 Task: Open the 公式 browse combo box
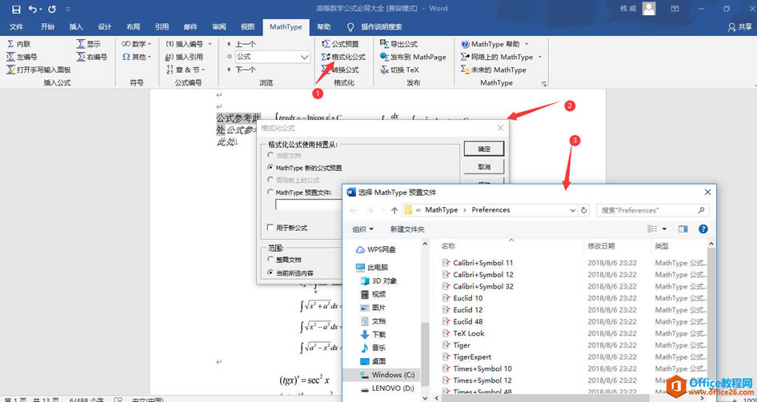click(x=273, y=57)
